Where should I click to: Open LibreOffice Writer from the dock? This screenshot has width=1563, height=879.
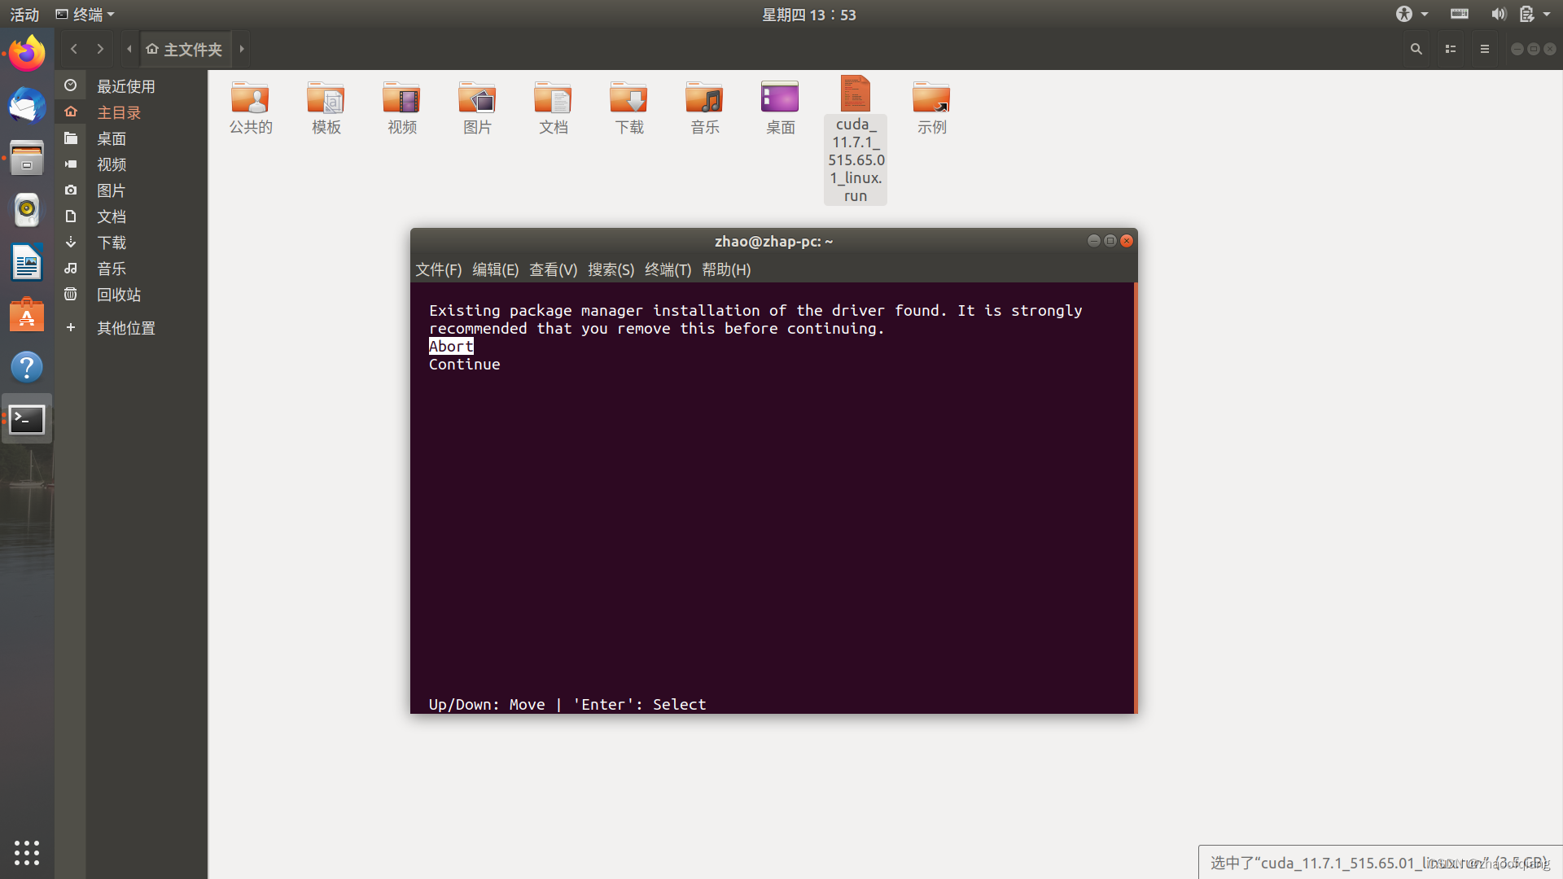27,262
